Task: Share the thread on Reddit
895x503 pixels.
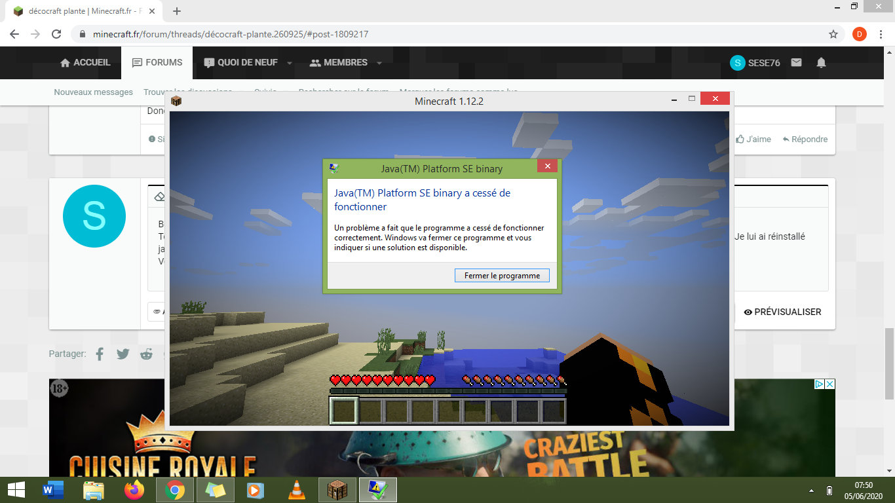Action: click(x=146, y=354)
